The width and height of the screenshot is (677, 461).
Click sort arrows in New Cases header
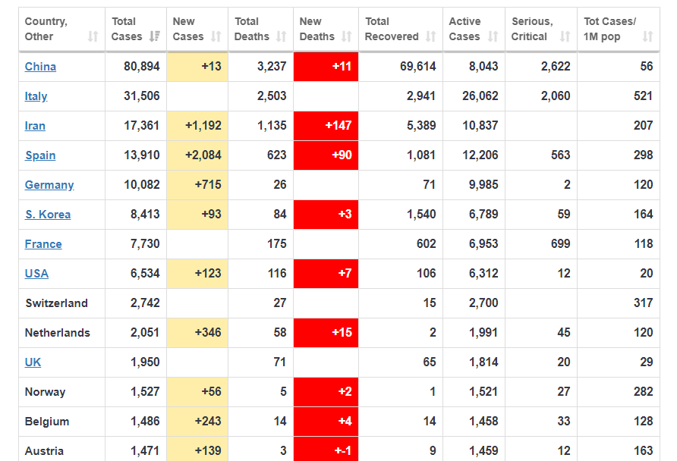coord(216,36)
